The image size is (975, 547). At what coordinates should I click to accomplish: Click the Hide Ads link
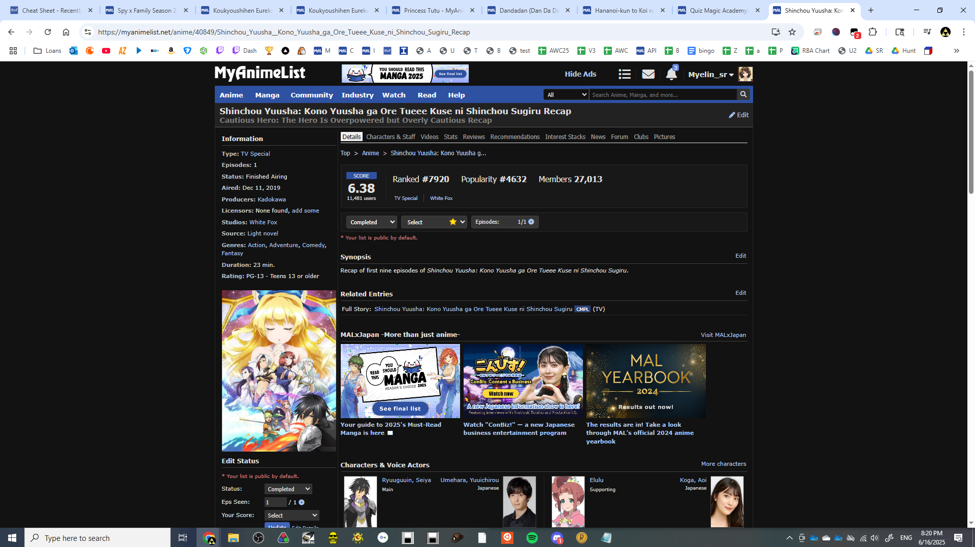point(580,74)
